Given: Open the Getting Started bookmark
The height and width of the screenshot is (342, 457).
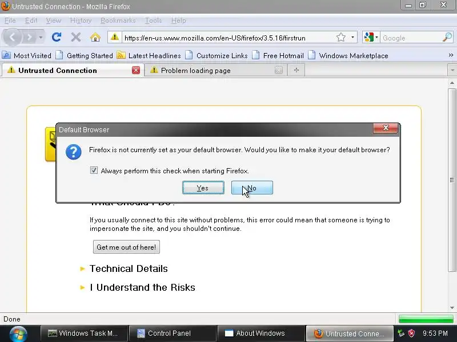Looking at the screenshot, I should point(85,55).
